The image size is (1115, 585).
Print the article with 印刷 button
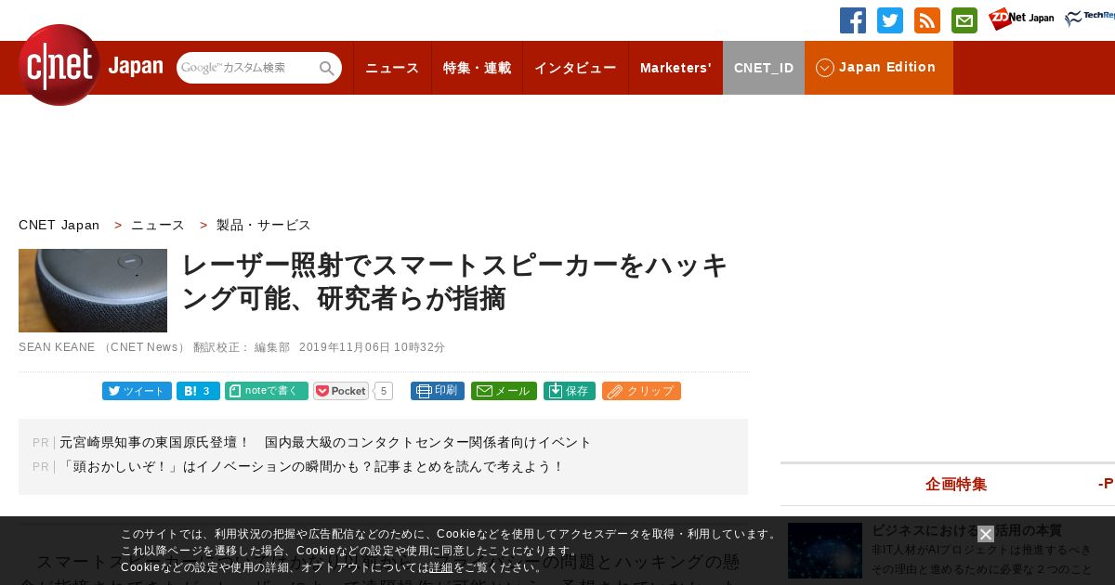tap(438, 391)
